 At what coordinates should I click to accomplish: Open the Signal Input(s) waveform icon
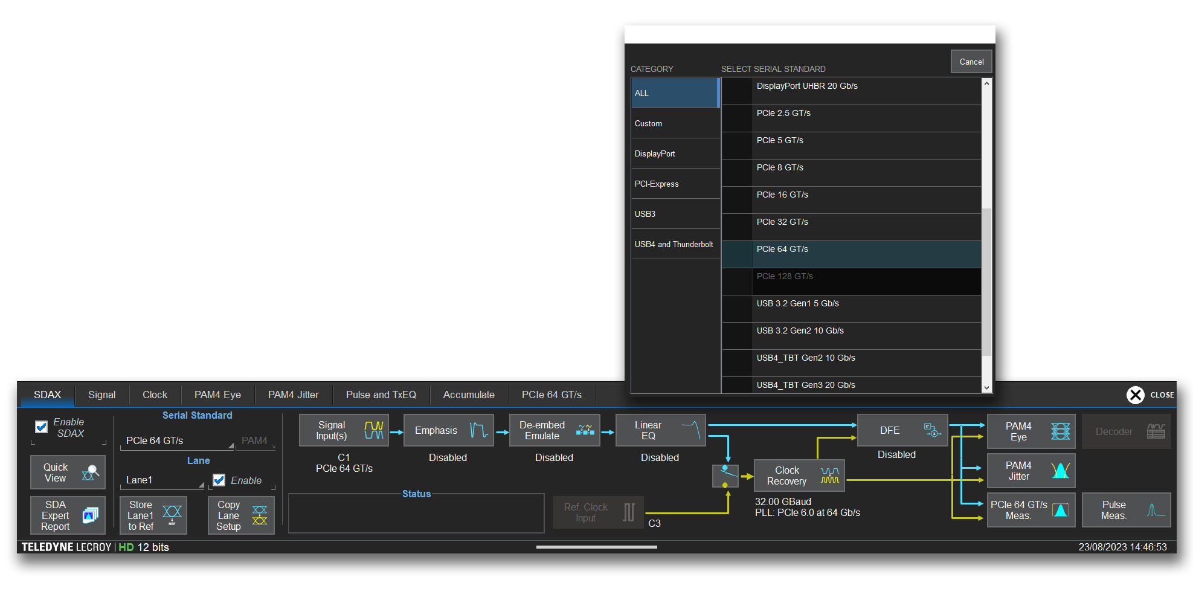click(x=374, y=430)
